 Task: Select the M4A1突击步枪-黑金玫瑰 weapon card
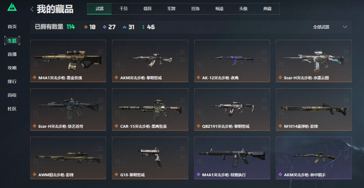point(68,61)
